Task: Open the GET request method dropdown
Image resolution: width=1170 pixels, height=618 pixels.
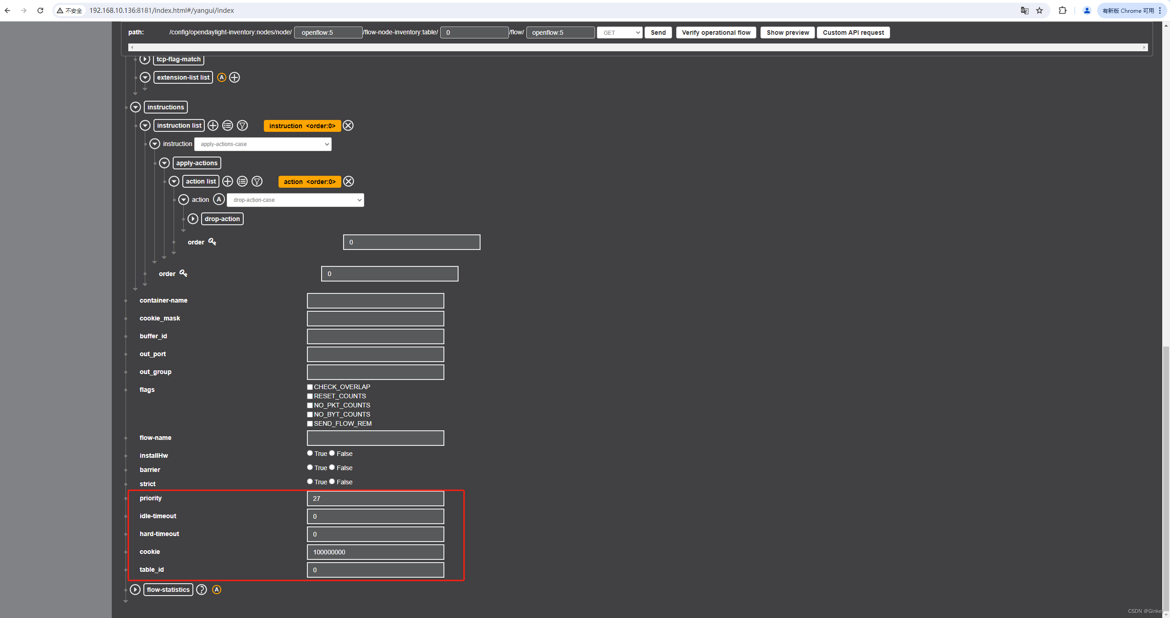Action: [619, 33]
